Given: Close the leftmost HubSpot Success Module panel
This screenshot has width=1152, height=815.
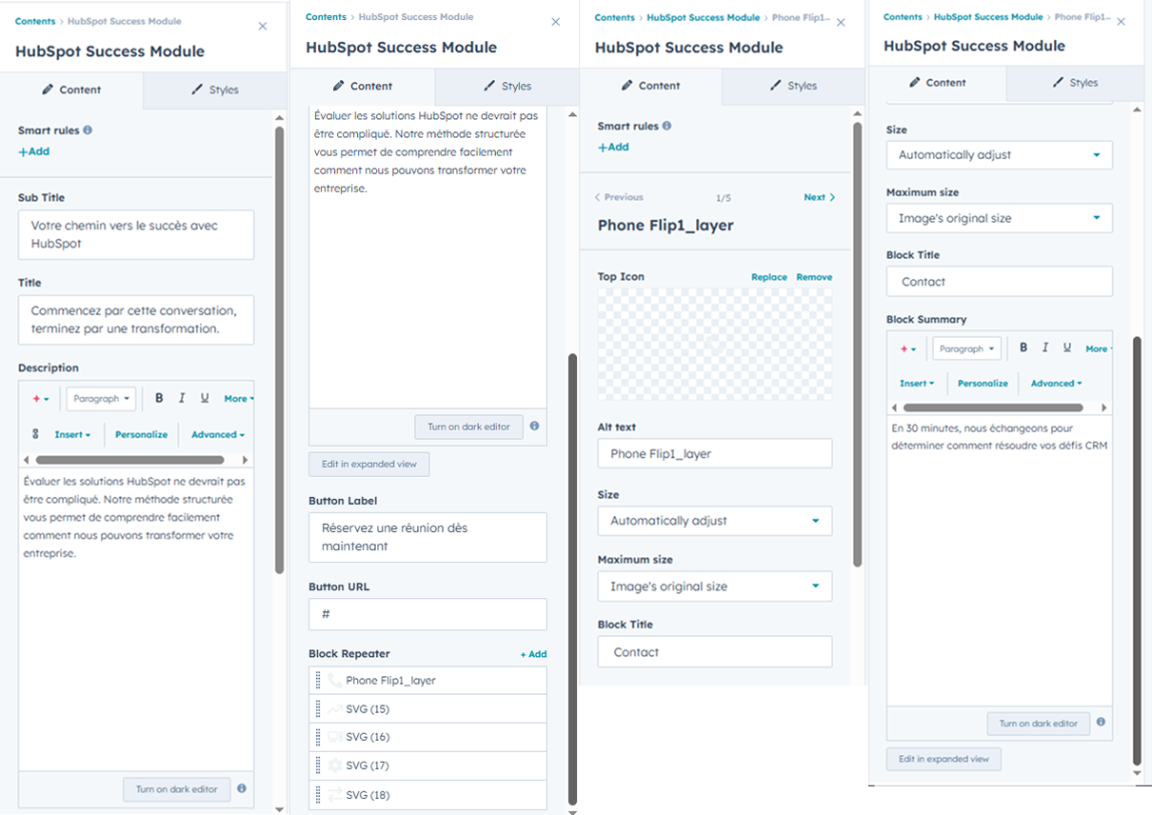Looking at the screenshot, I should pos(263,26).
